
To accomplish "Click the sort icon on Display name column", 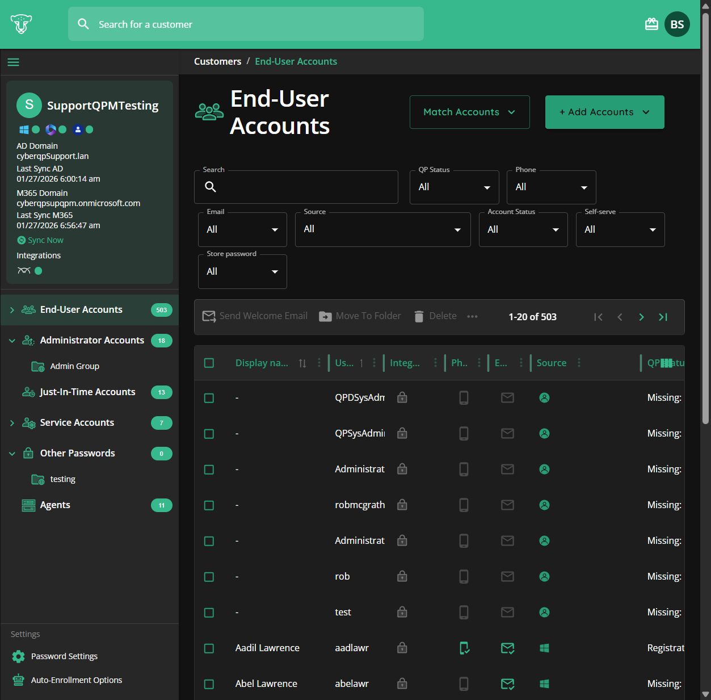I will click(302, 363).
